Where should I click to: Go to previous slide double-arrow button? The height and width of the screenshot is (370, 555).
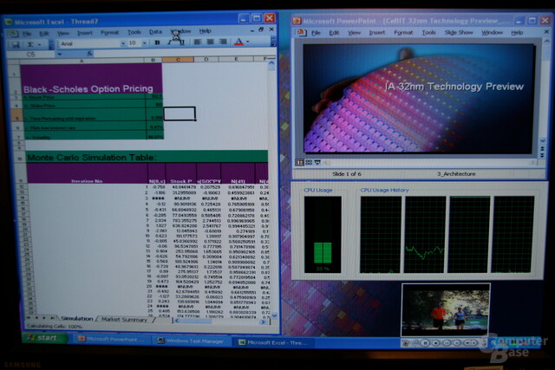[x=542, y=149]
